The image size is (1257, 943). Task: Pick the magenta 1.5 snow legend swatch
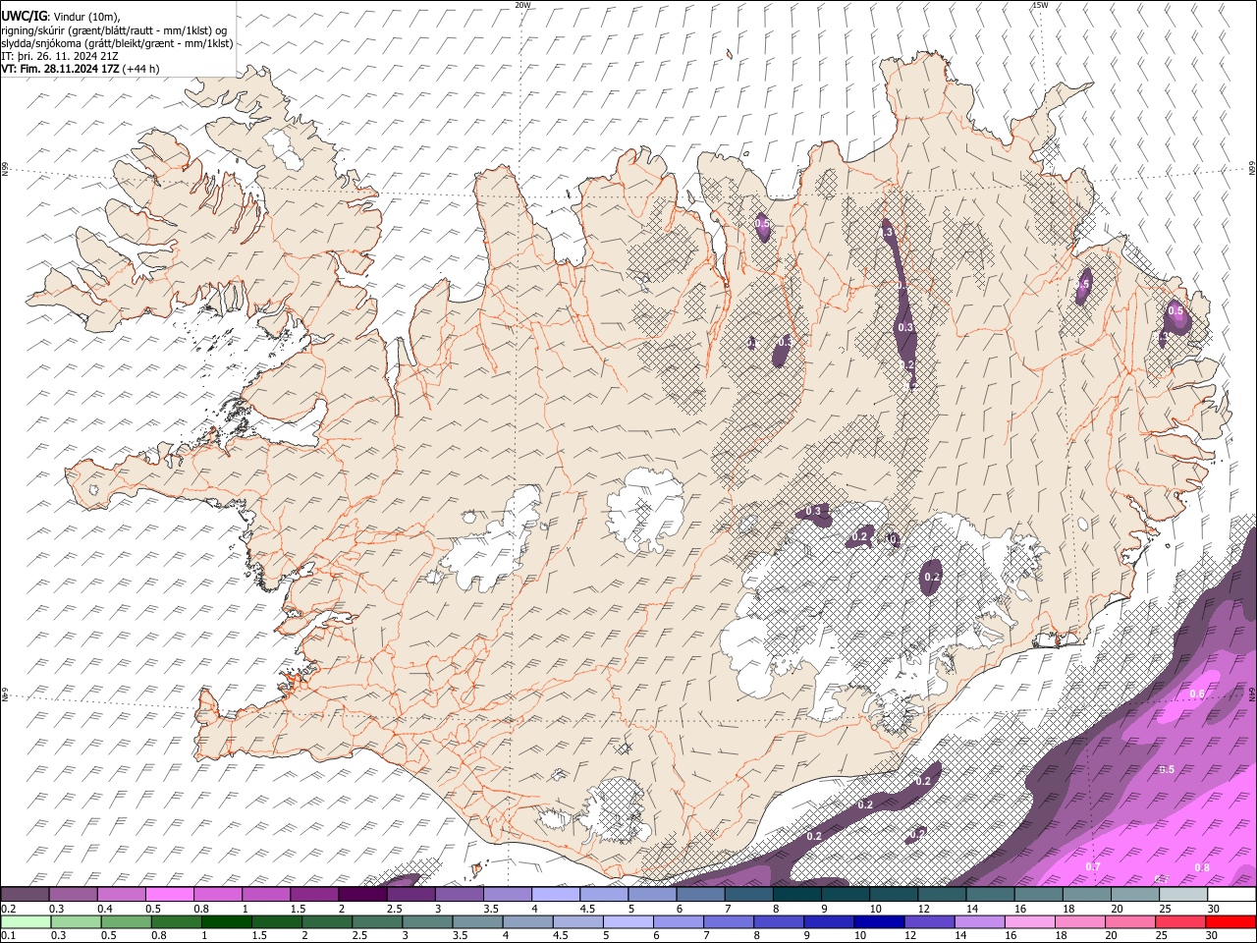314,894
